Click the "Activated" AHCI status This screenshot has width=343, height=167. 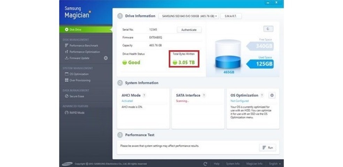pos(127,101)
